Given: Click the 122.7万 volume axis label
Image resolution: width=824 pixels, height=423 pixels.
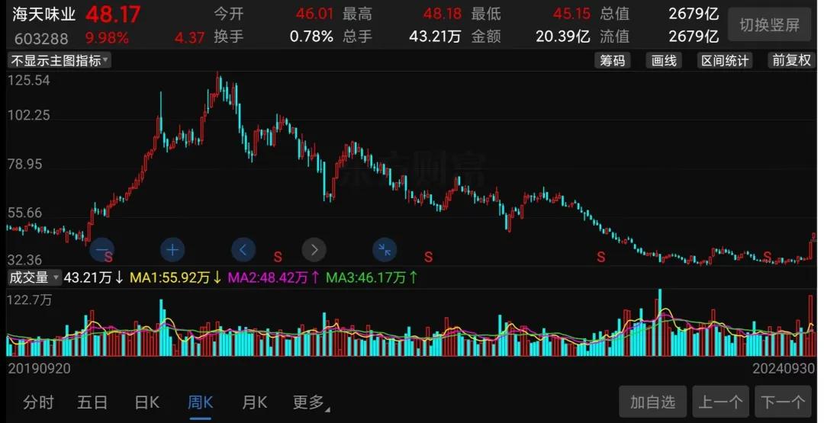Looking at the screenshot, I should coord(30,300).
